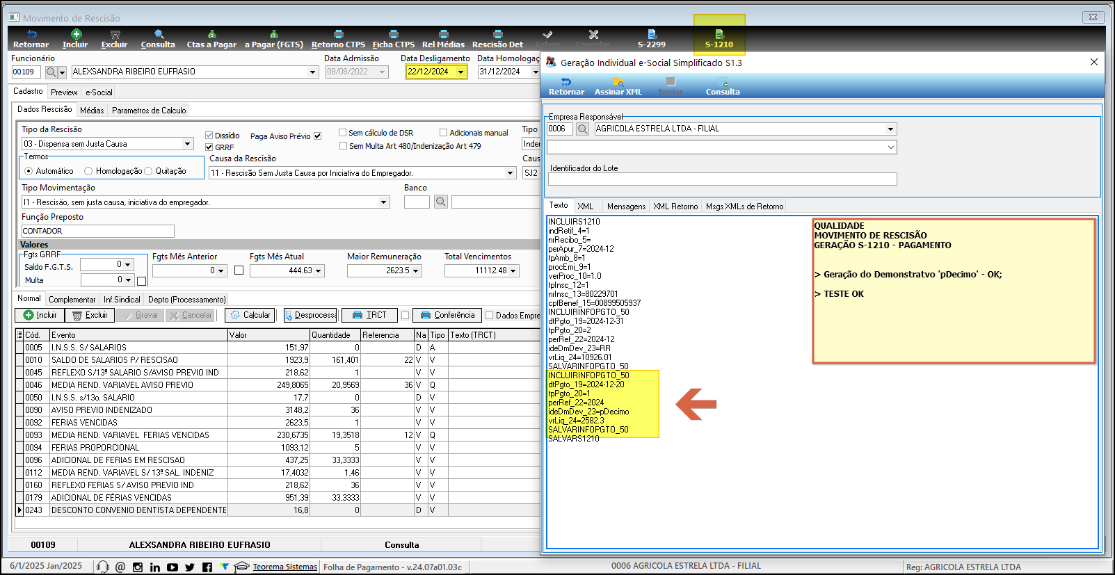Open the Complementar tab
This screenshot has width=1115, height=575.
click(x=72, y=300)
